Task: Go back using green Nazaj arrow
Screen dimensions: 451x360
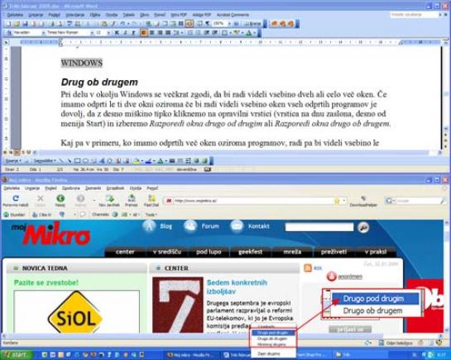Action: (60, 200)
